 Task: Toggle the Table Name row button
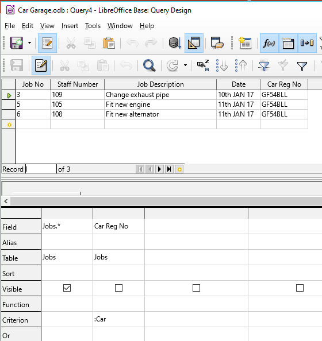288,43
